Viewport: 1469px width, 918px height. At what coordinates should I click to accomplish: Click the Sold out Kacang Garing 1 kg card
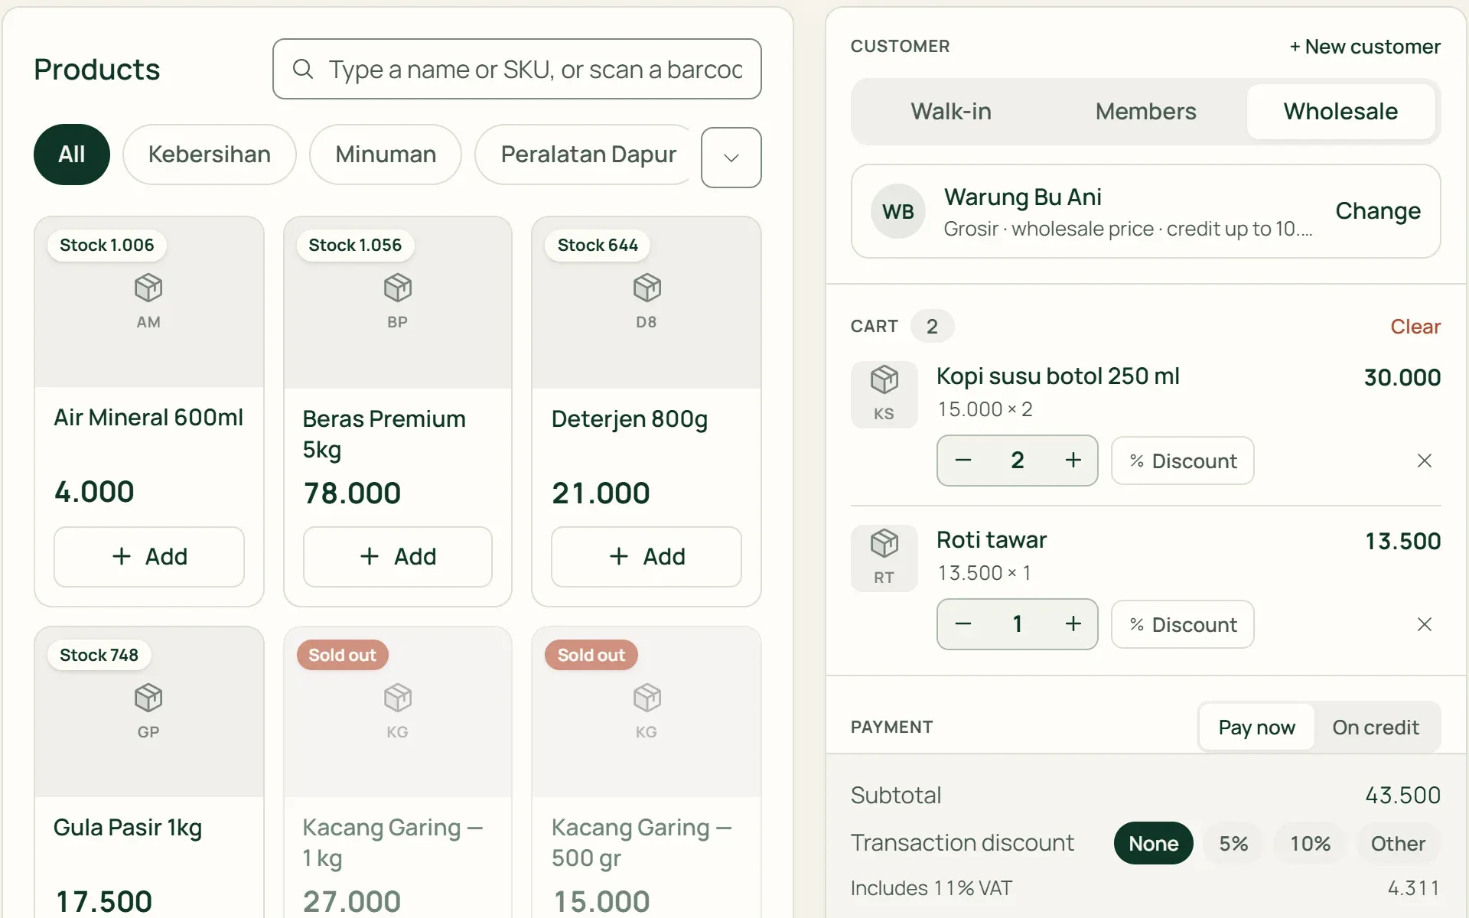pos(398,773)
